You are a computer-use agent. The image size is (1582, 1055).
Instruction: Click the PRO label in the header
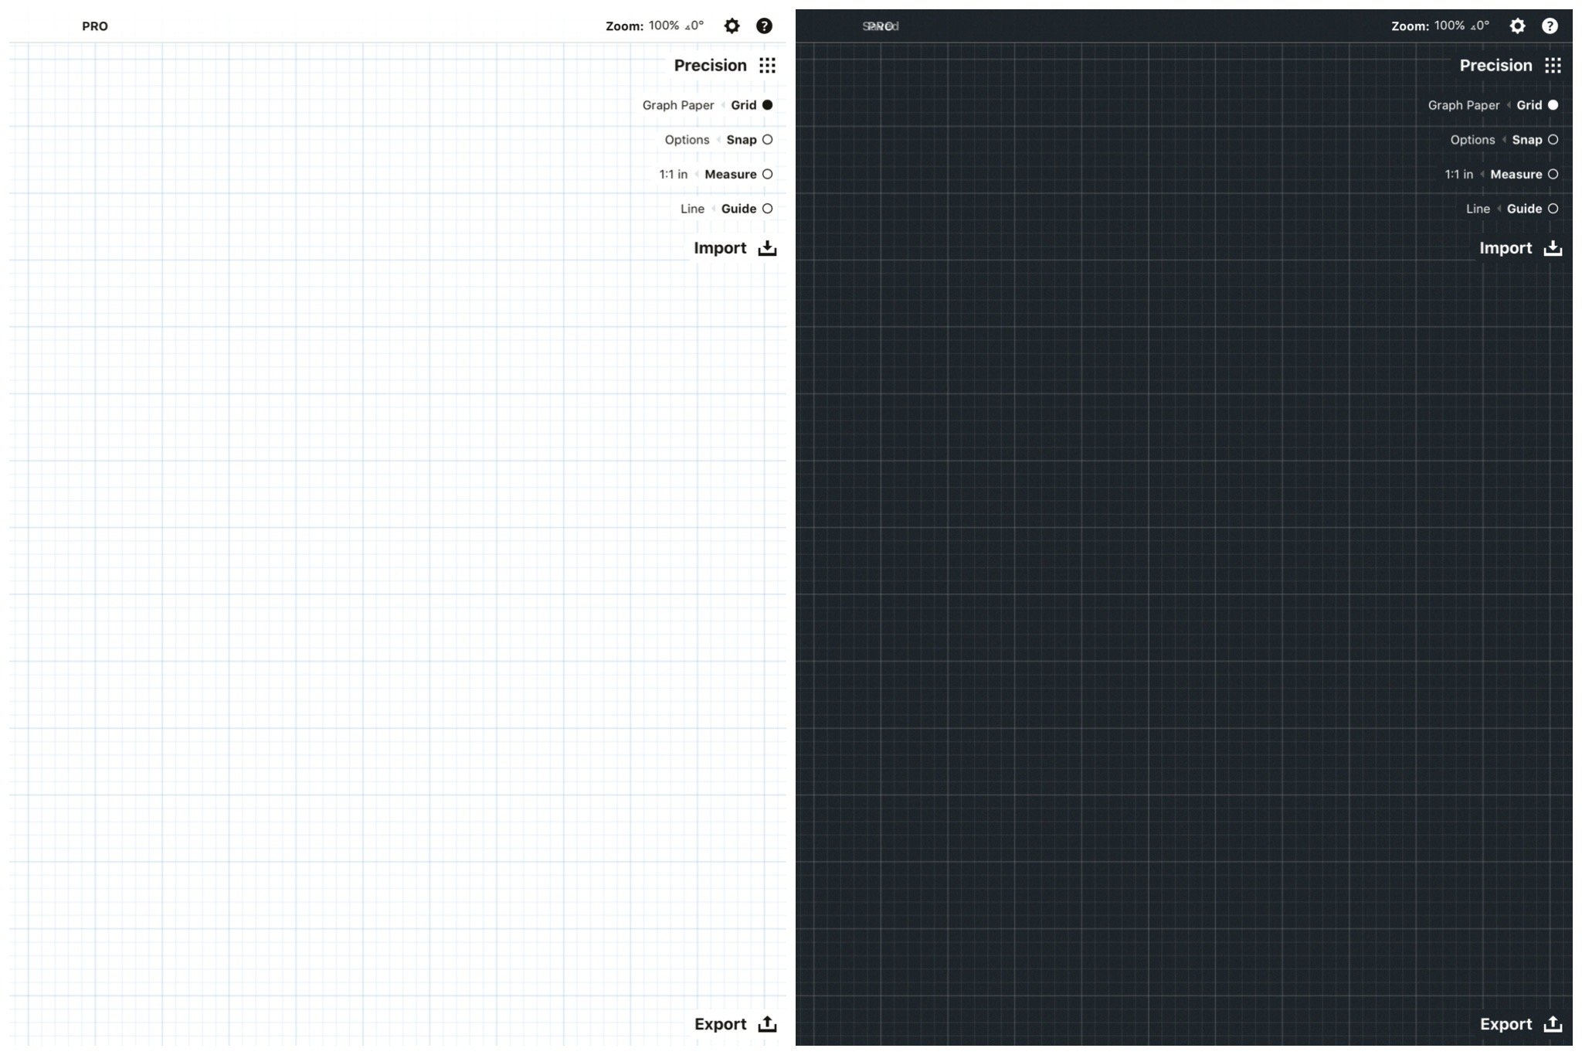(95, 26)
